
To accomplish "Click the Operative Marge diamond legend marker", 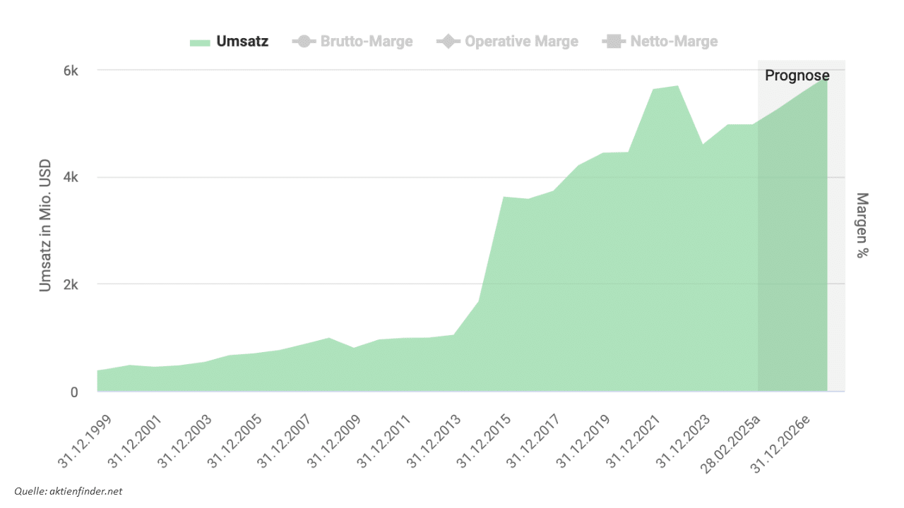I will pyautogui.click(x=447, y=42).
